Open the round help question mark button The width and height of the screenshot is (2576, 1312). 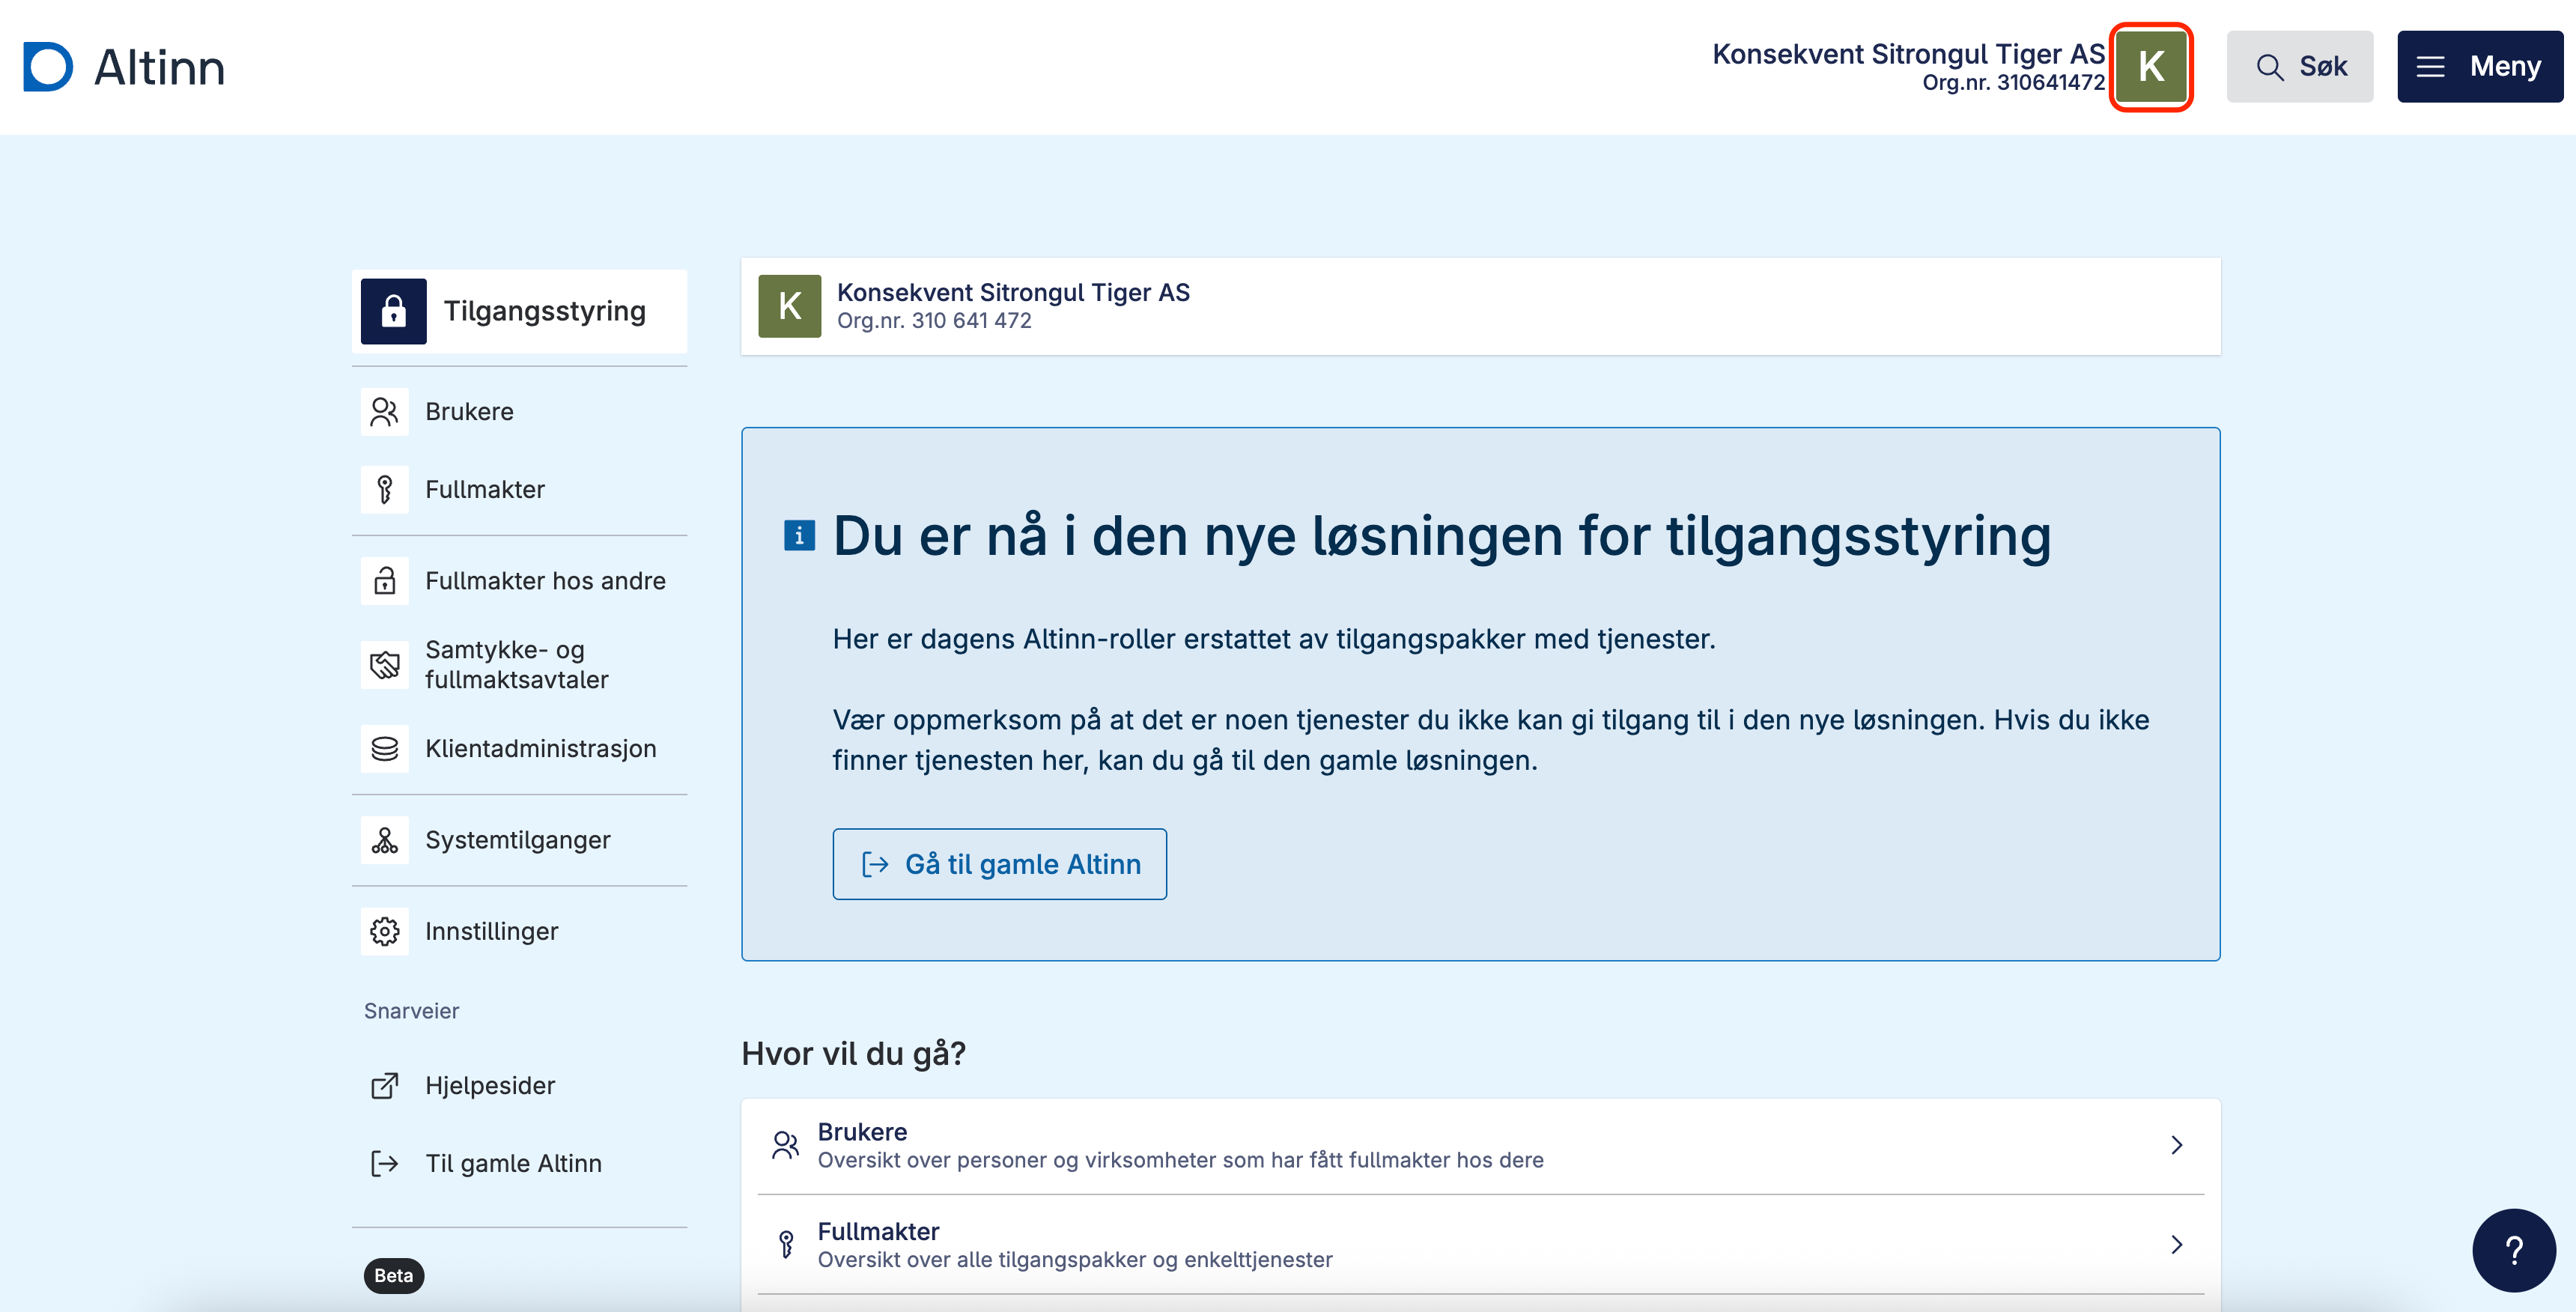(x=2513, y=1250)
